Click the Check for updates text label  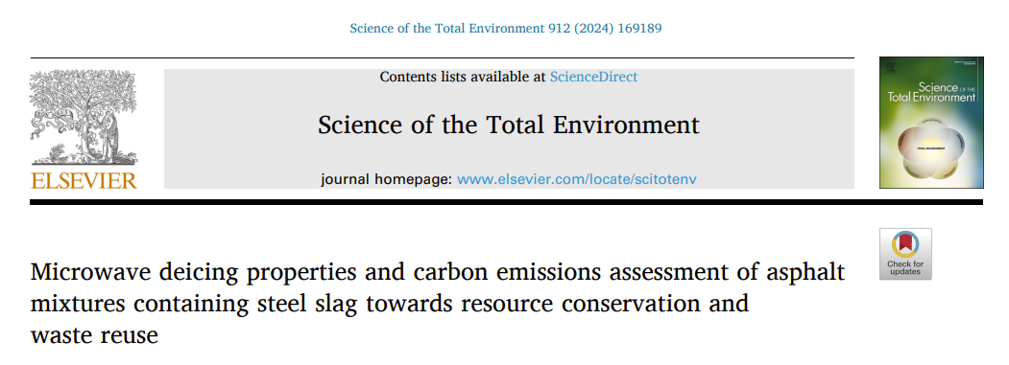(905, 267)
